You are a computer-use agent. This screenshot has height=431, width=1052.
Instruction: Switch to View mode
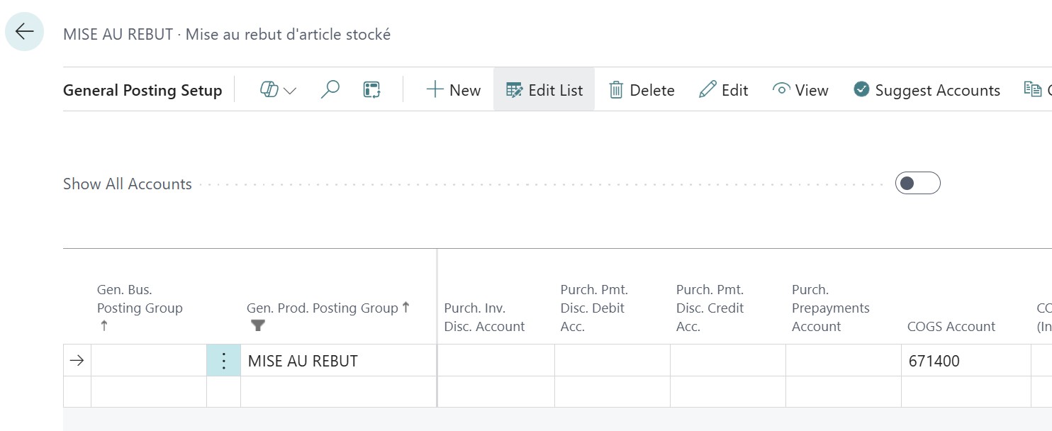pyautogui.click(x=801, y=89)
